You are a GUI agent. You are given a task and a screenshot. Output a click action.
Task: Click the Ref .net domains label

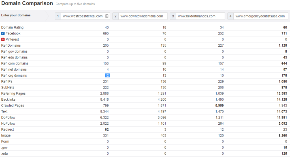[x=14, y=70]
